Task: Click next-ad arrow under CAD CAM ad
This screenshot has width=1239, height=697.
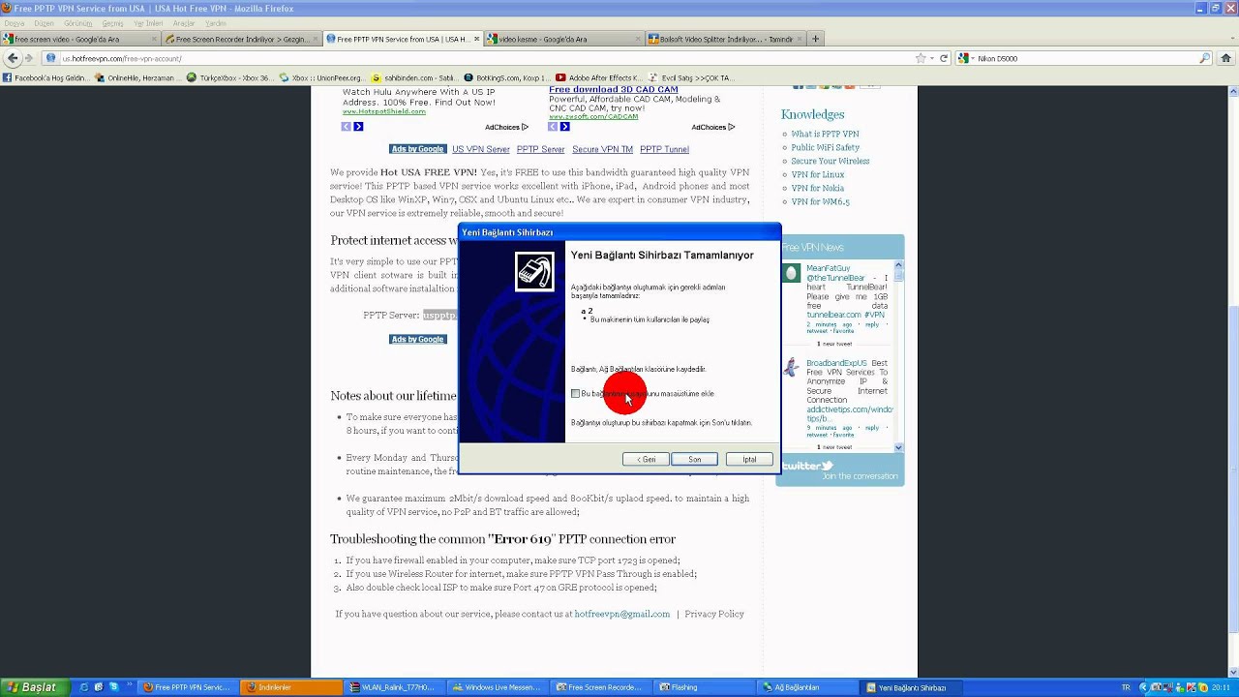Action: coord(565,127)
